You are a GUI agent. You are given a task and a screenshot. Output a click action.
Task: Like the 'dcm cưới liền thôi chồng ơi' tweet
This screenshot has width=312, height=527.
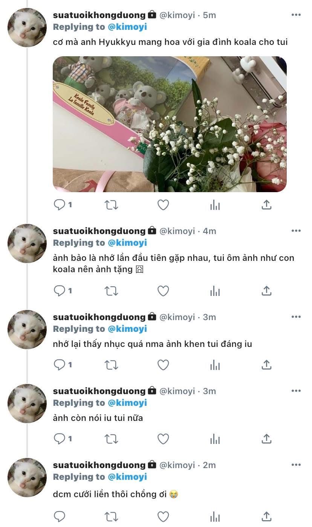(x=163, y=516)
